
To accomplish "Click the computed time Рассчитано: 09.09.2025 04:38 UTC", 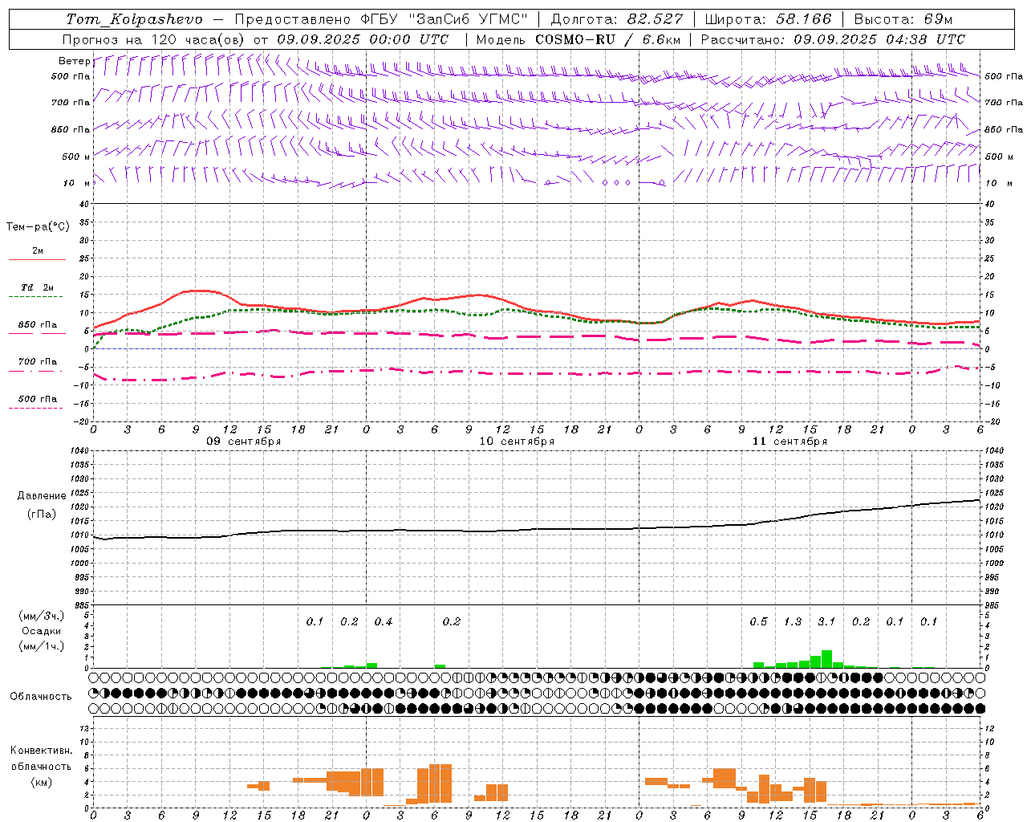I will [x=833, y=39].
